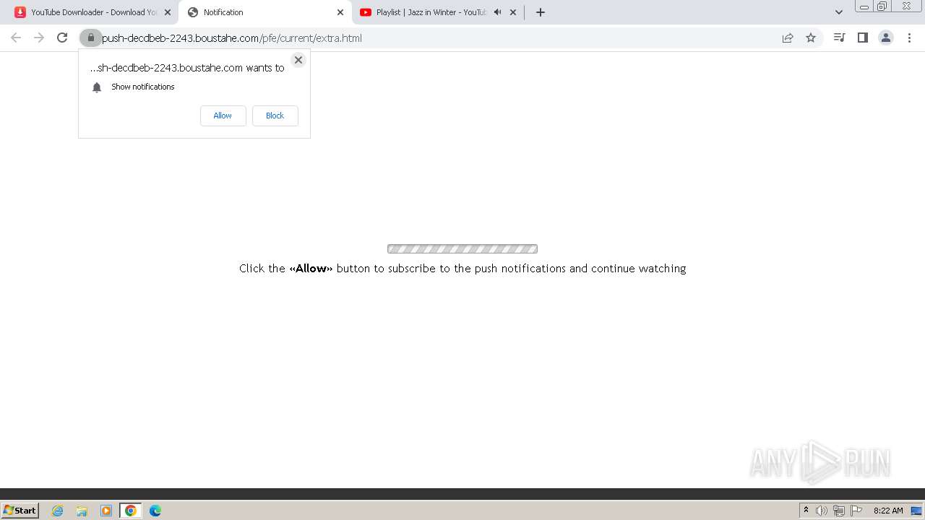Viewport: 925px width, 520px height.
Task: Minimize the Chrome window
Action: pyautogui.click(x=864, y=6)
